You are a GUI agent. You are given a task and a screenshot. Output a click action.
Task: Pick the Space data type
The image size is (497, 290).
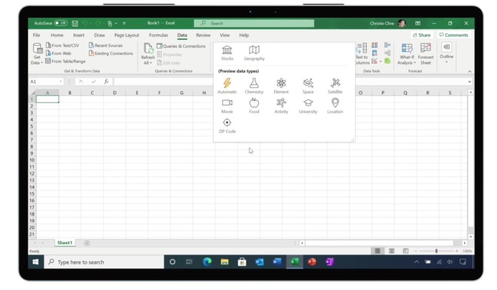click(x=308, y=86)
